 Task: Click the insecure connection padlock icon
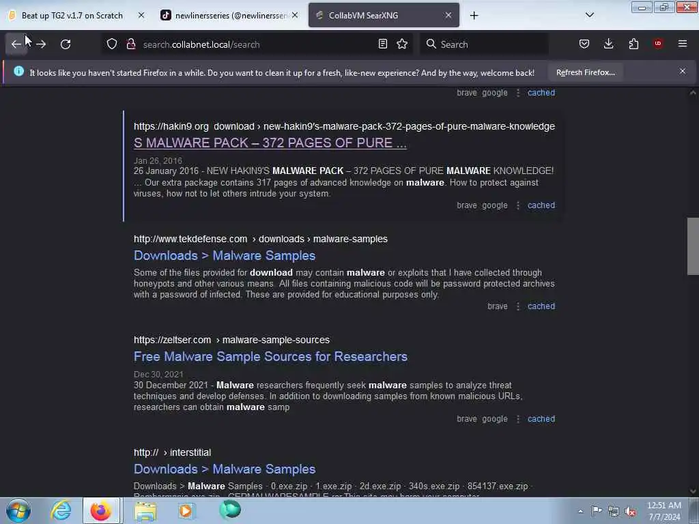131,44
